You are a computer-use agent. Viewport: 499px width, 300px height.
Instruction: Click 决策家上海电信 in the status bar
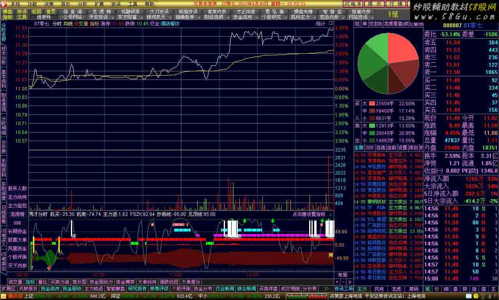[x=346, y=296]
